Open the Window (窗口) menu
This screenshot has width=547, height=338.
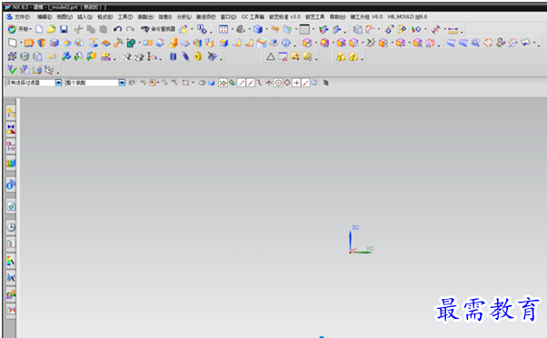228,16
